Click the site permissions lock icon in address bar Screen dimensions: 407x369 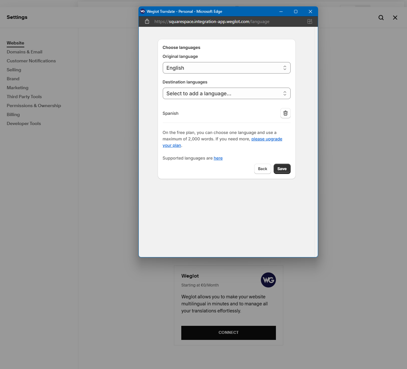click(x=147, y=21)
